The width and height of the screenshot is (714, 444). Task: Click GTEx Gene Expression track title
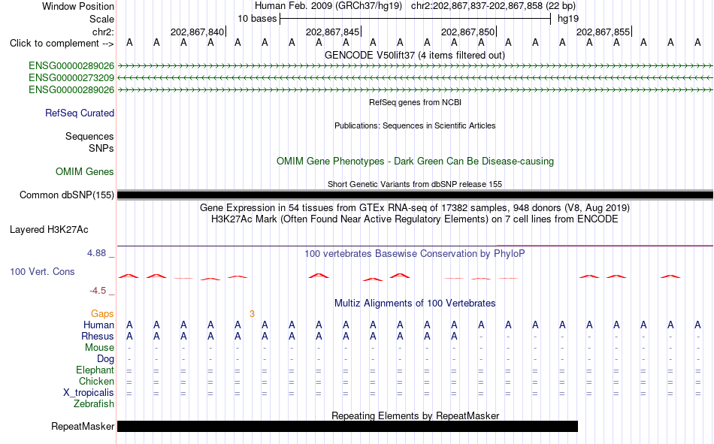tap(414, 207)
